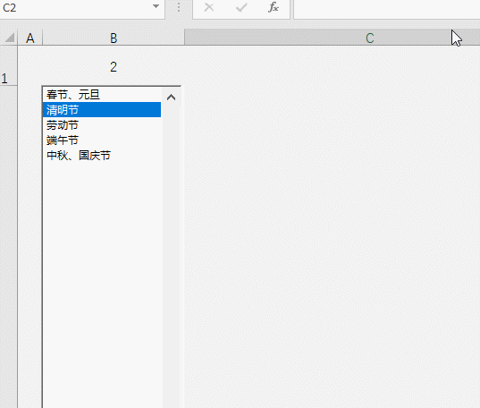Select column B header
480x408 pixels.
(x=114, y=38)
